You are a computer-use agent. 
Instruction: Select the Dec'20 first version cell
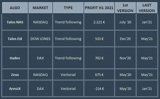point(125,39)
